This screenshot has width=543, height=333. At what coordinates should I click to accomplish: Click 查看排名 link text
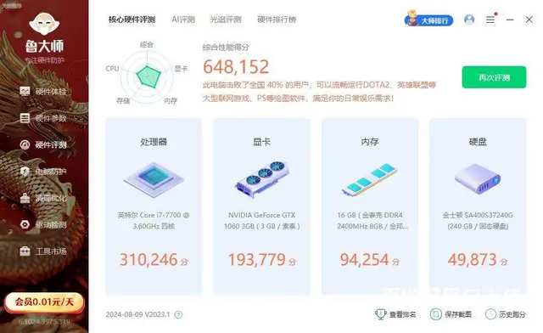pyautogui.click(x=402, y=314)
